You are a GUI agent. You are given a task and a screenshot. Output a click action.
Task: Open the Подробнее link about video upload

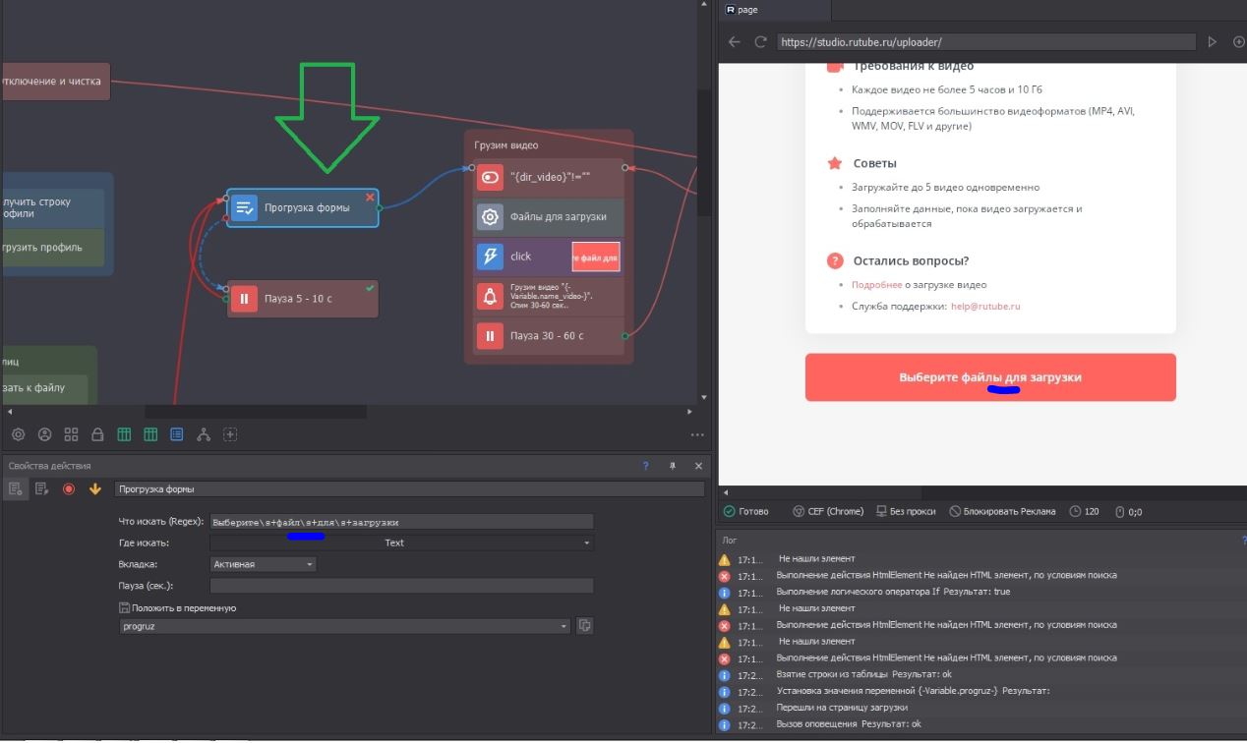[876, 284]
